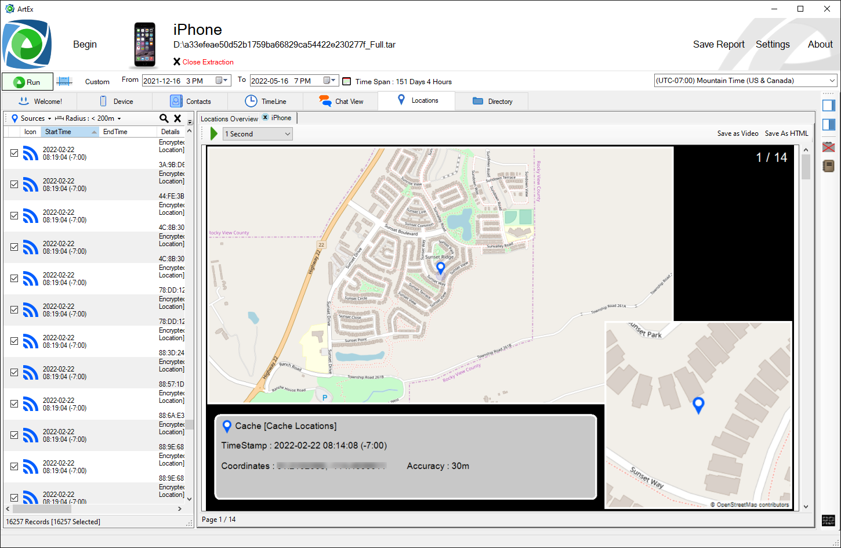Open the Directory tab
This screenshot has width=841, height=548.
pos(492,101)
